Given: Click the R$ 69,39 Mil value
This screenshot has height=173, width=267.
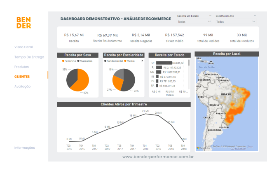Looking at the screenshot, I should [108, 35].
